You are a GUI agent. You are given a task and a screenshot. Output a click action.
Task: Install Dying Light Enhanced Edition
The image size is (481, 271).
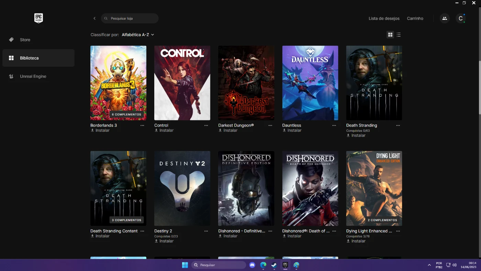click(356, 241)
